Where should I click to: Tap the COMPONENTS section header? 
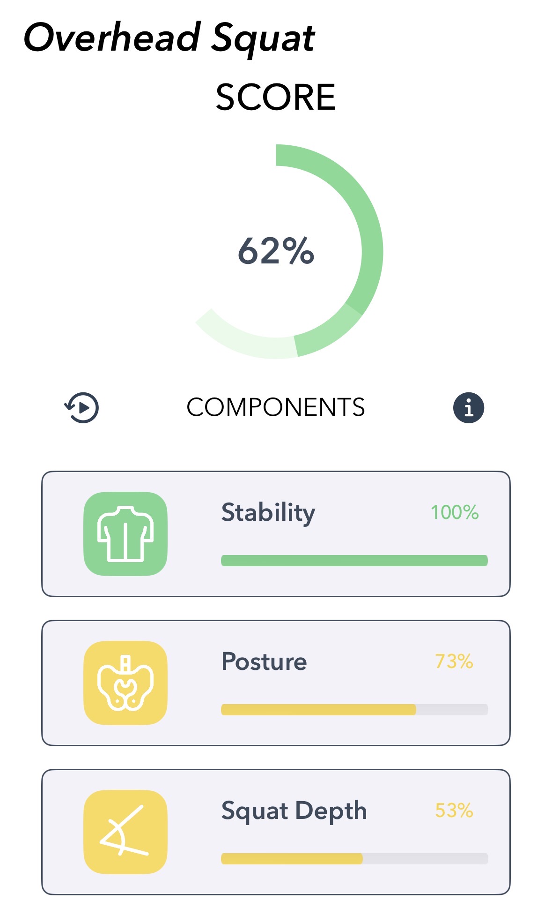click(x=276, y=407)
